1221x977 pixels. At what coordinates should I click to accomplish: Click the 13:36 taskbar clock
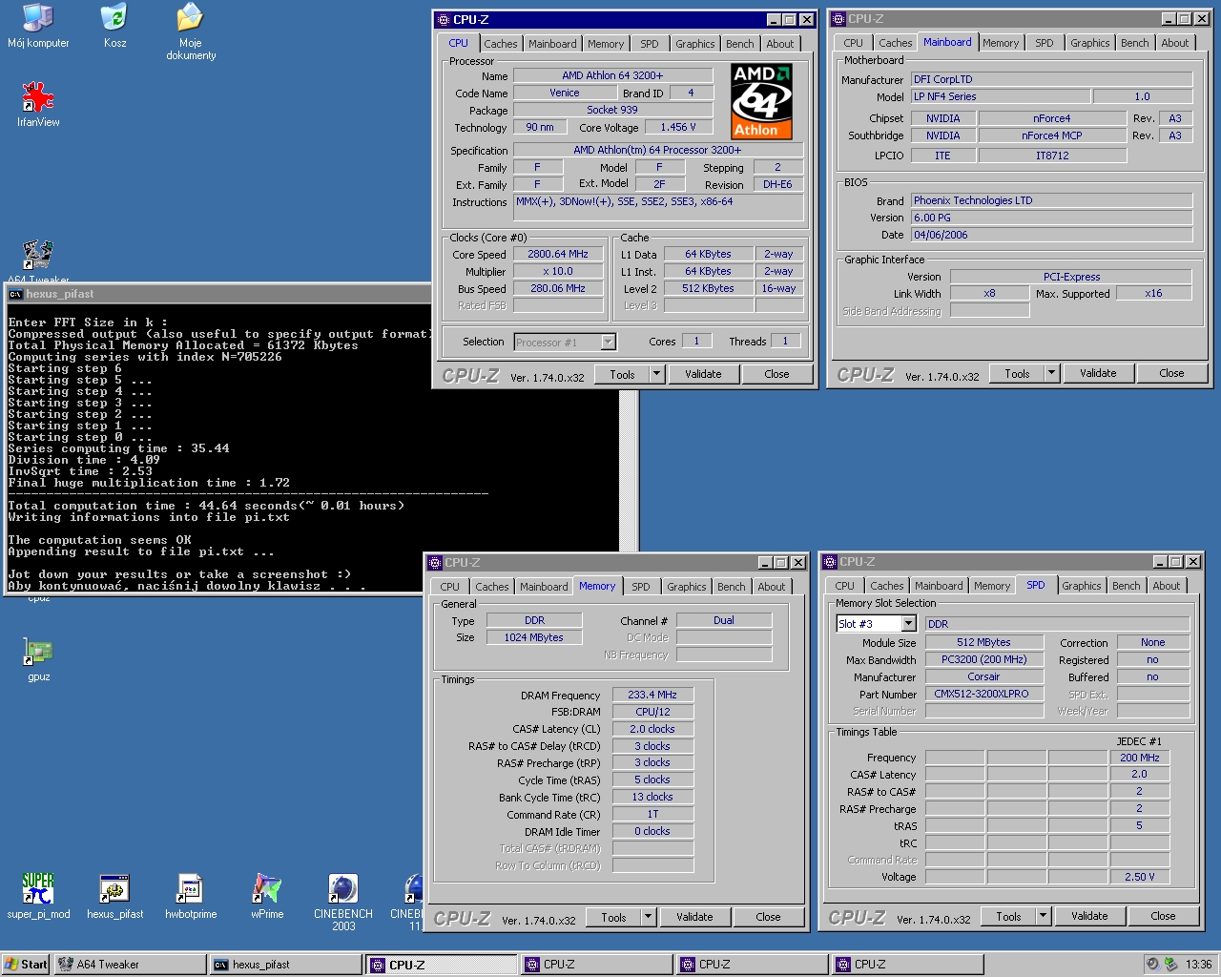pyautogui.click(x=1198, y=965)
